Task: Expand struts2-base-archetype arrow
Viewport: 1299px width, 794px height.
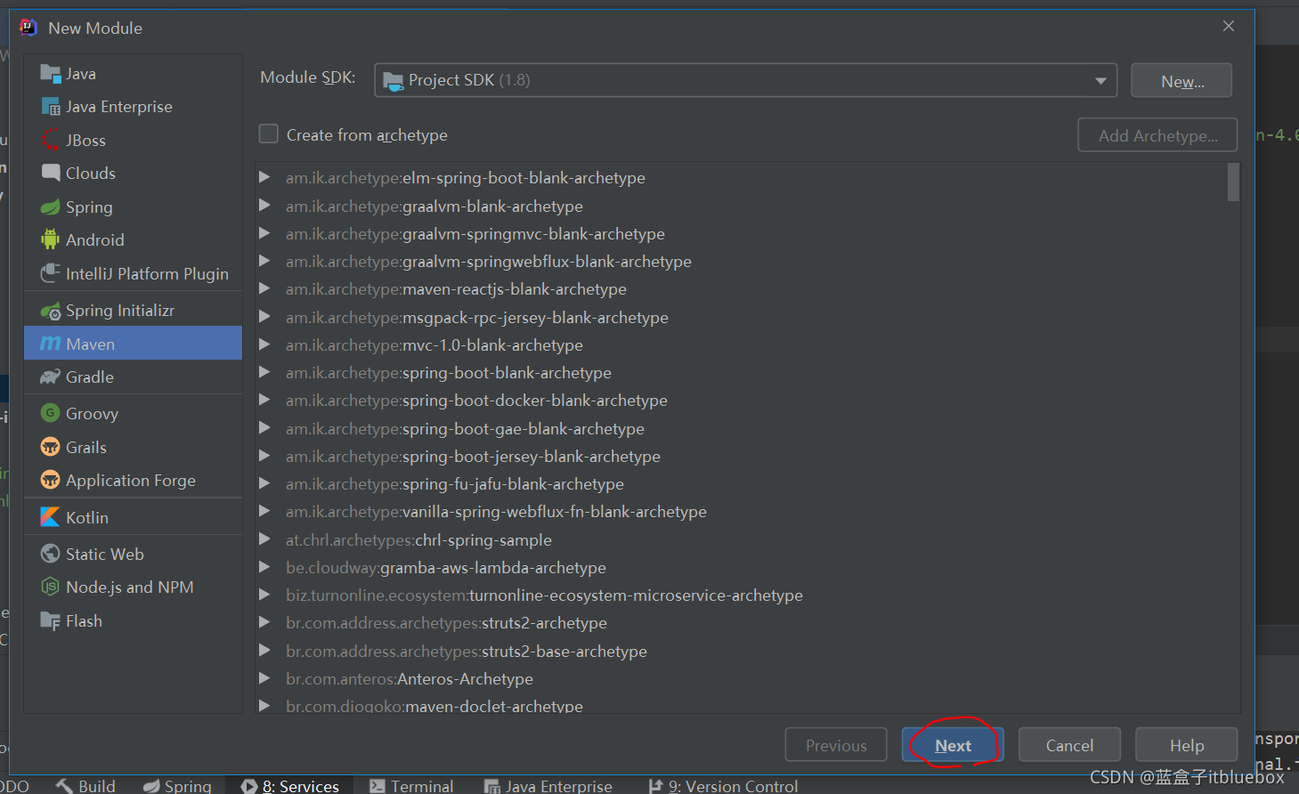Action: coord(264,651)
